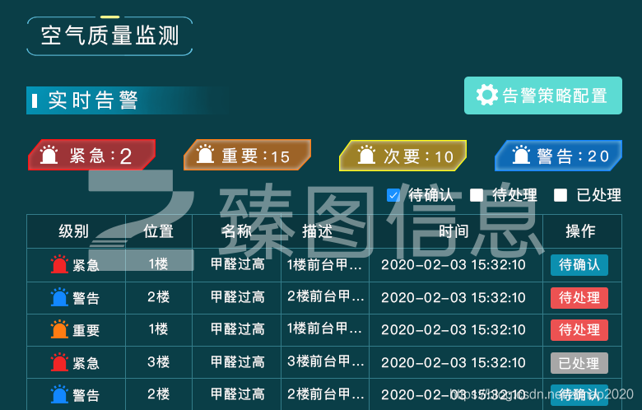Viewport: 642px width, 410px height.
Task: Click the 操作 column header
Action: coord(580,231)
